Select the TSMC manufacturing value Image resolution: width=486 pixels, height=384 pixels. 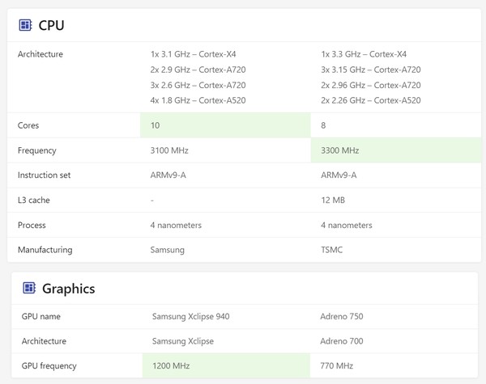(x=331, y=250)
